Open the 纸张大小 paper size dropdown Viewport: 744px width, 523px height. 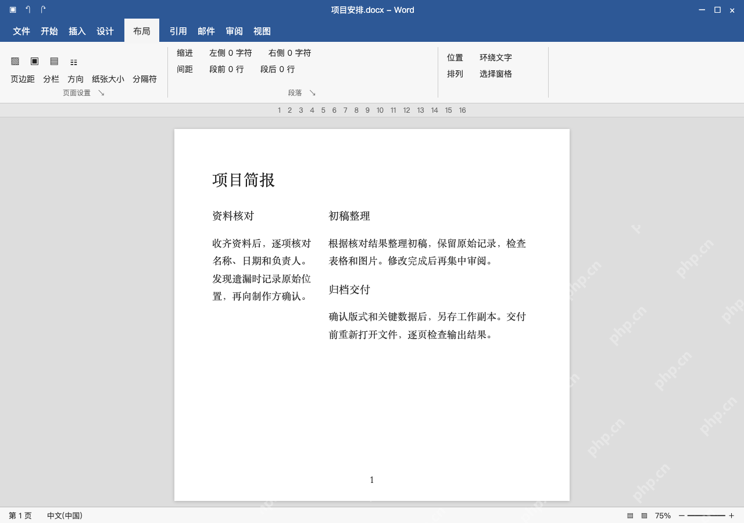[108, 79]
